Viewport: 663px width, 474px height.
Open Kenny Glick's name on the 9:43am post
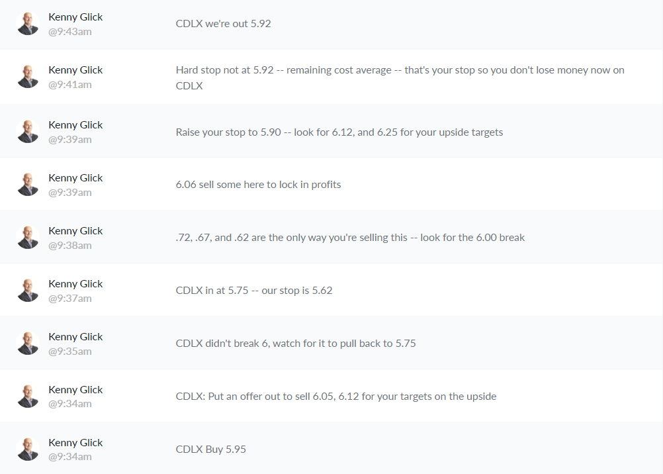coord(75,17)
